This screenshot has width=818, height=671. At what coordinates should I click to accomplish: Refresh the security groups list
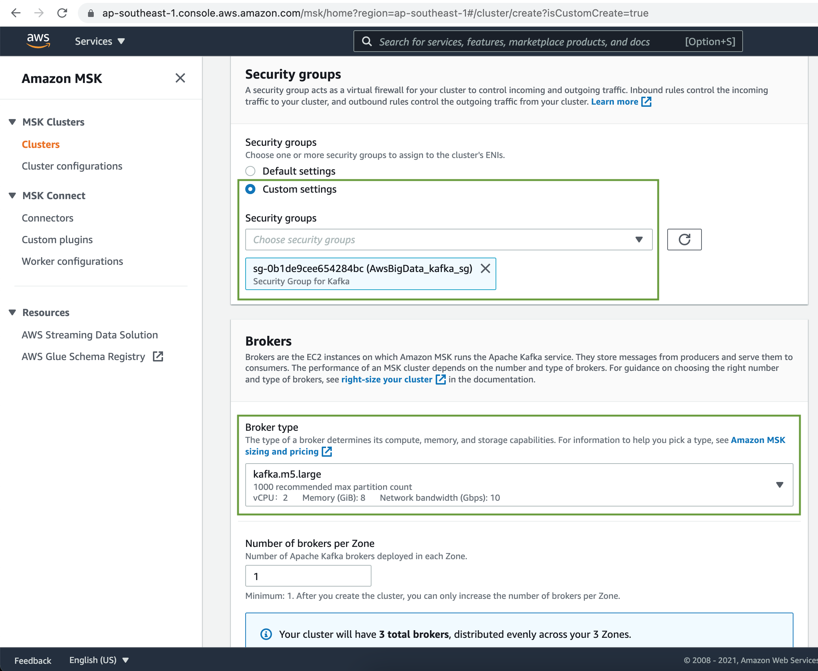pos(684,240)
